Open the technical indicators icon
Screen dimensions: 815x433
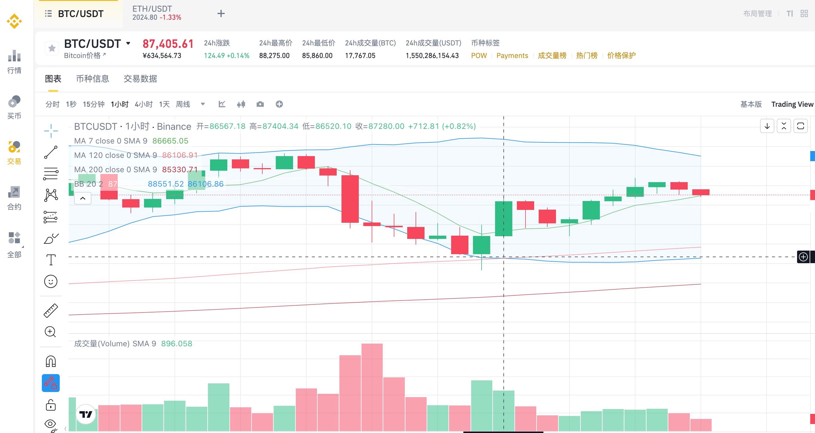[222, 104]
